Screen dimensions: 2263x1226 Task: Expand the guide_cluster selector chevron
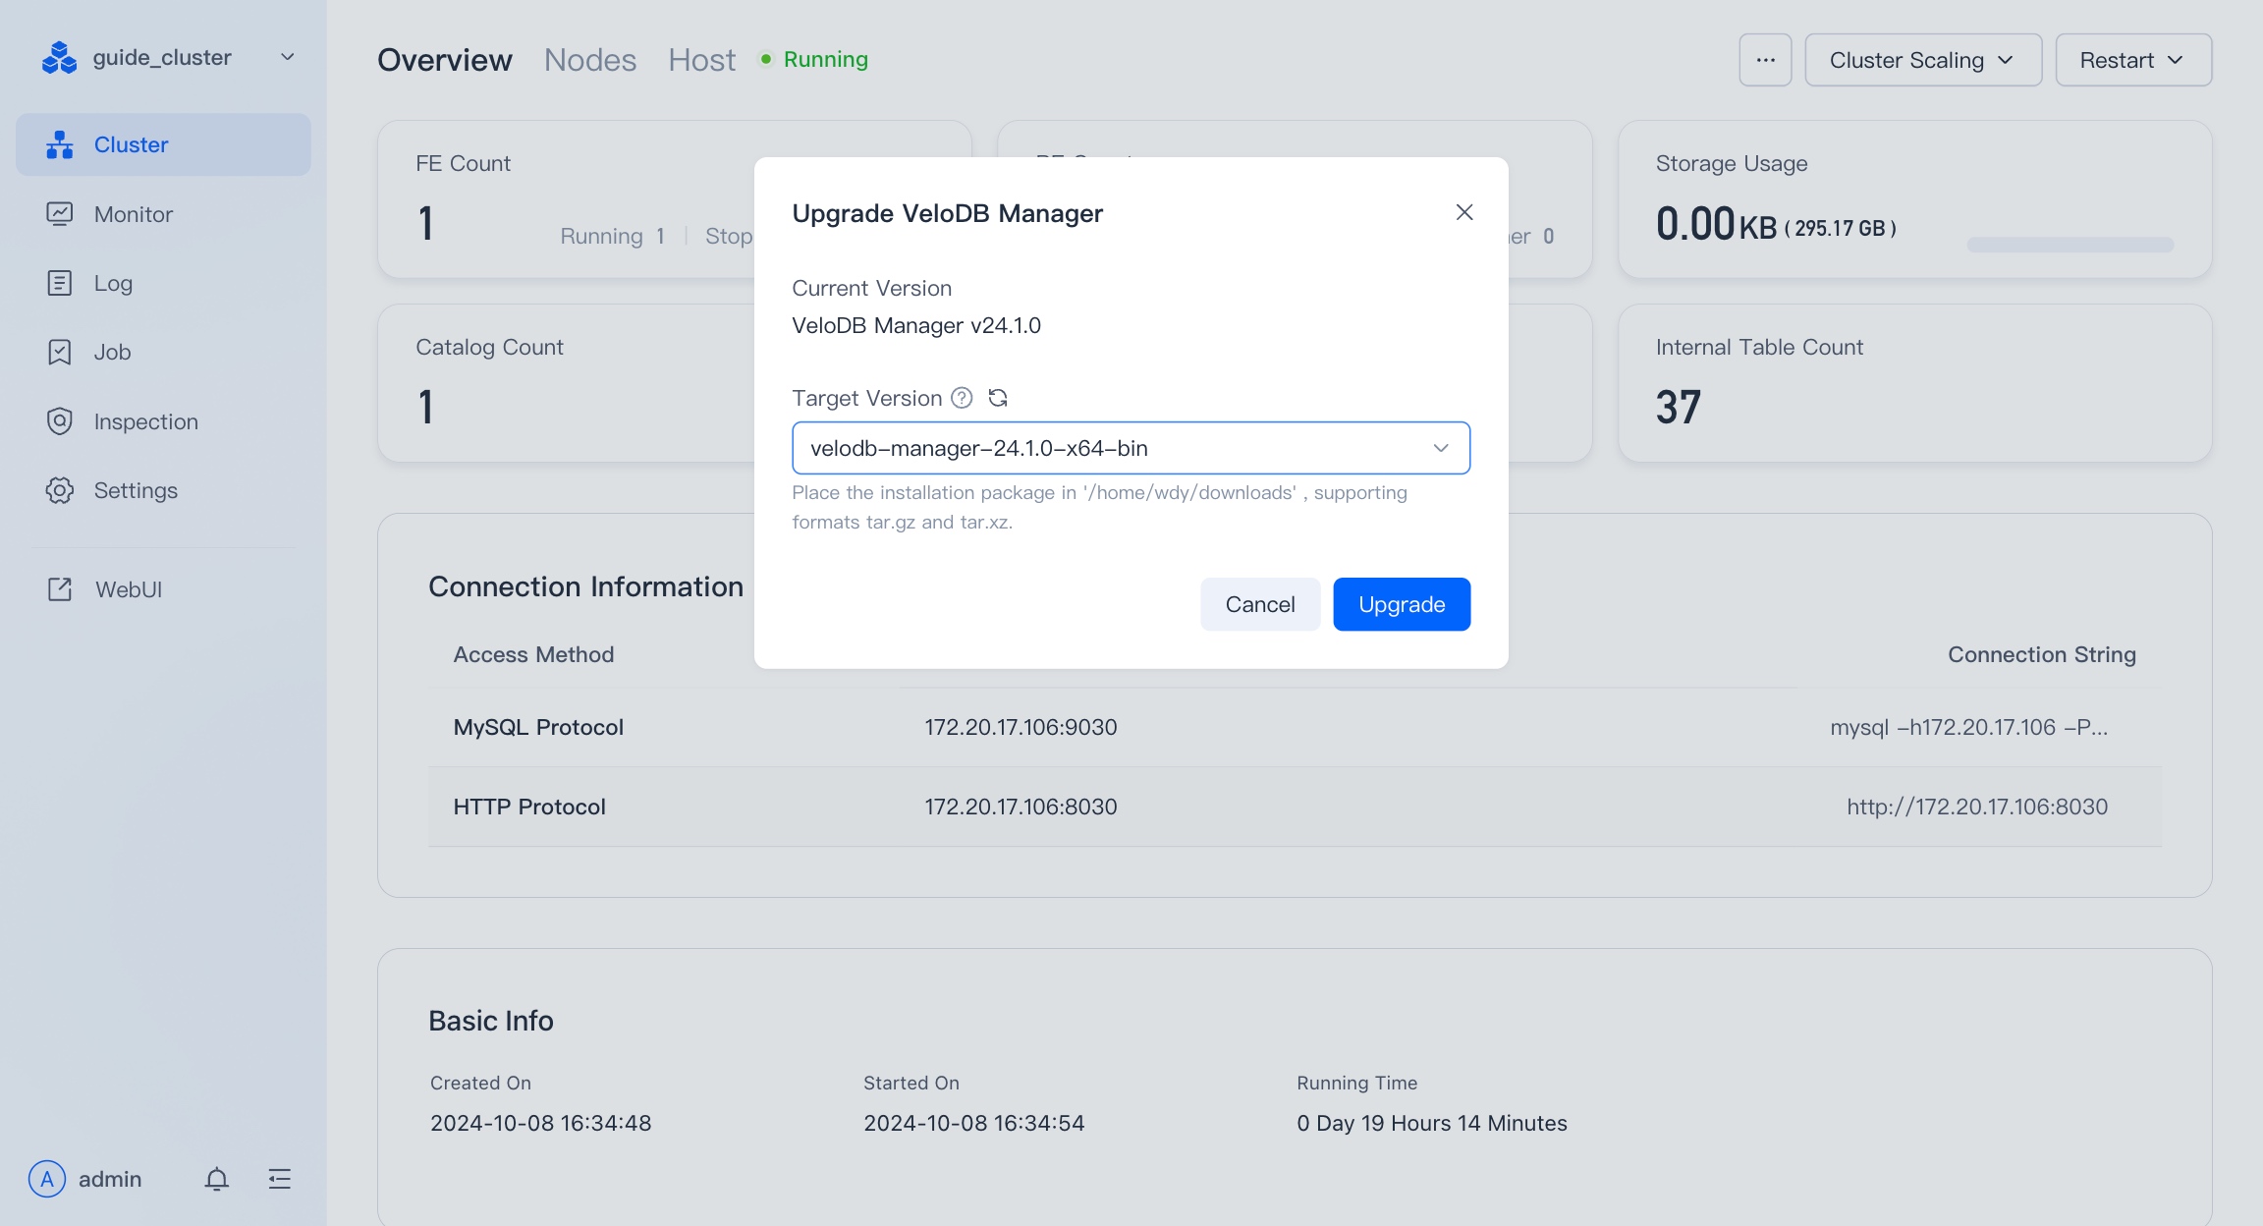tap(287, 57)
